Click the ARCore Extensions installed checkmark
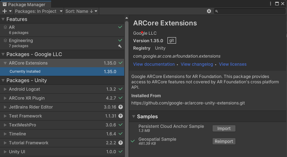 tap(121, 63)
